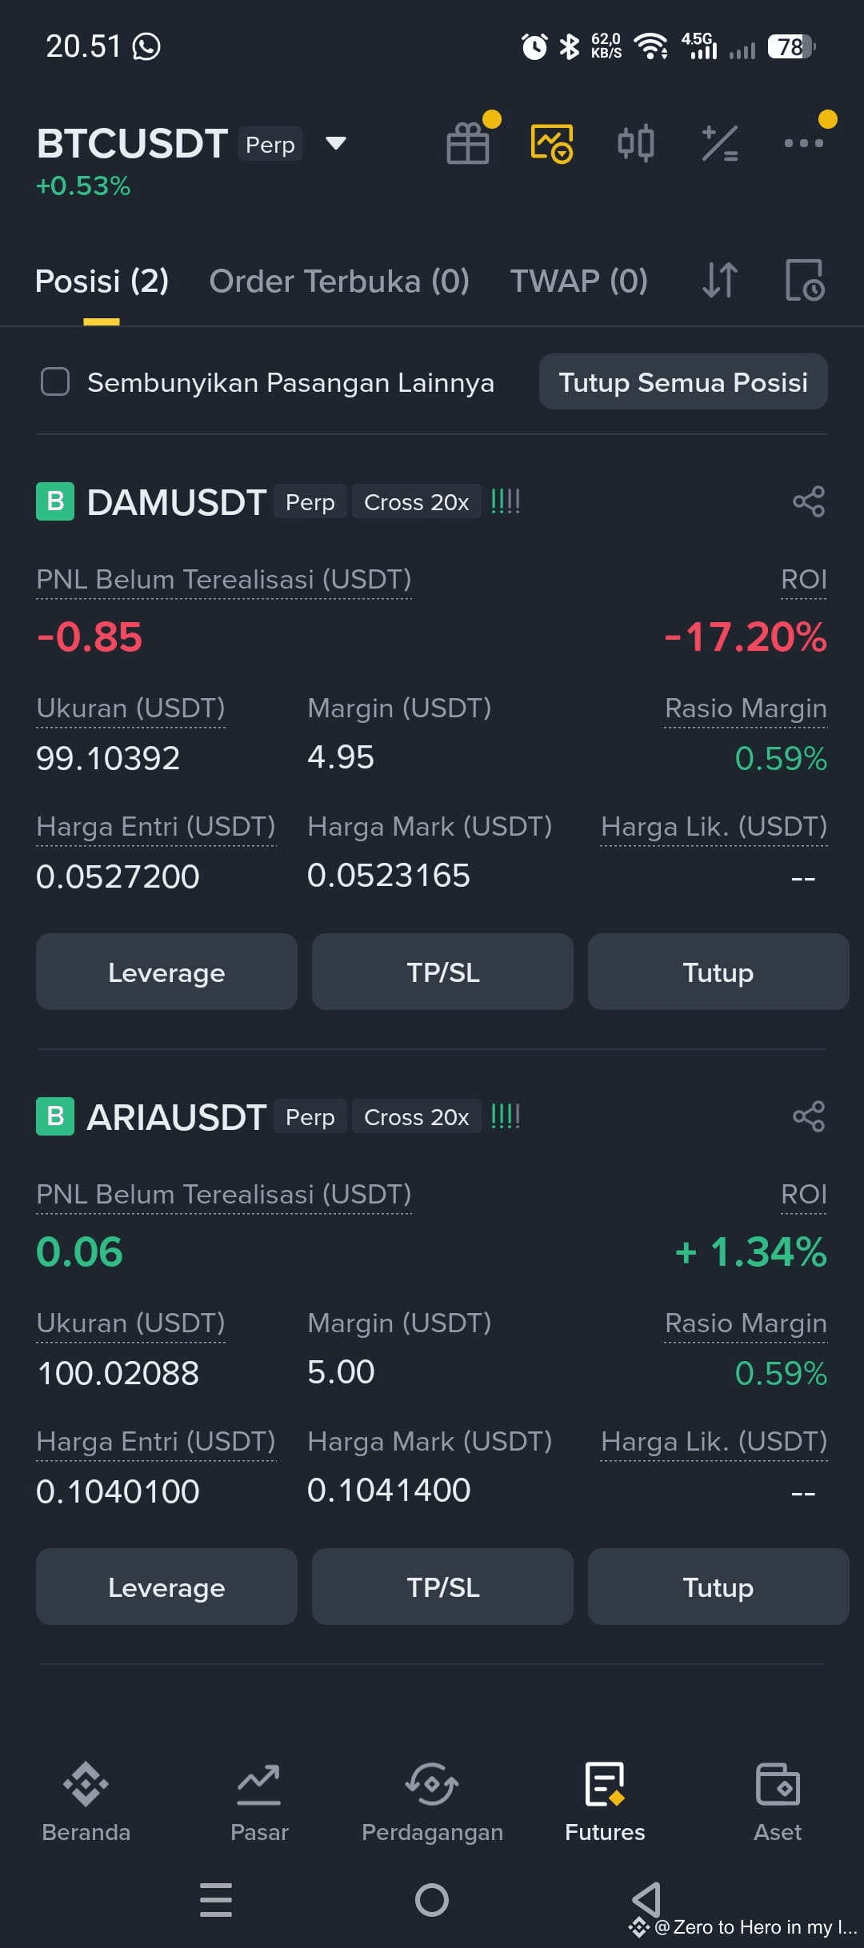Image resolution: width=864 pixels, height=1948 pixels.
Task: Switch to TWAP (0) tab
Action: (579, 281)
